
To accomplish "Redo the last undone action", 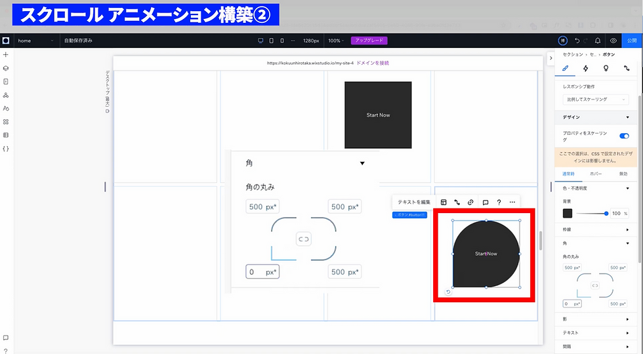I will [x=585, y=41].
